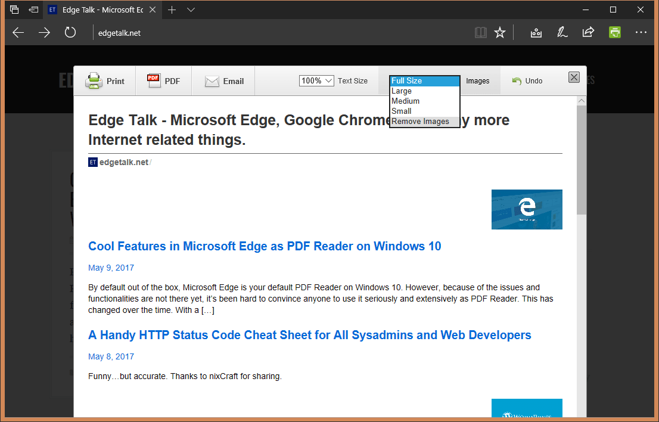Click the preview vertical scrollbar thumb

(x=582, y=160)
